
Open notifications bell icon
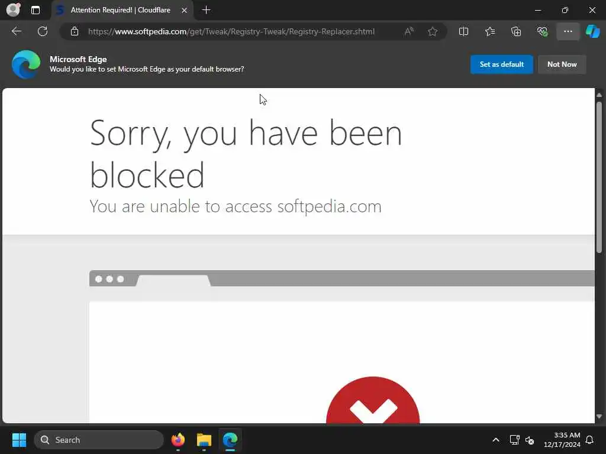point(590,440)
